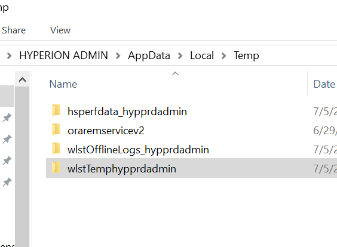Go to Local breadcrumb folder

[202, 55]
